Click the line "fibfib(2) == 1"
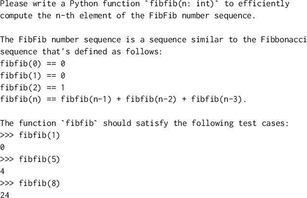This screenshot has height=198, width=307. pyautogui.click(x=33, y=87)
